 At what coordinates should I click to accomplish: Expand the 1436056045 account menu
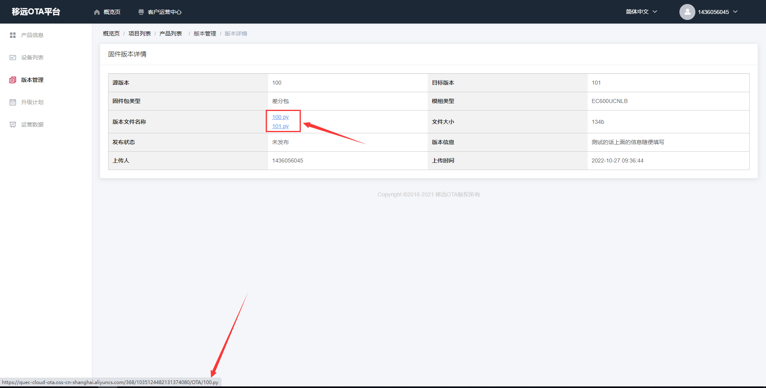tap(713, 12)
